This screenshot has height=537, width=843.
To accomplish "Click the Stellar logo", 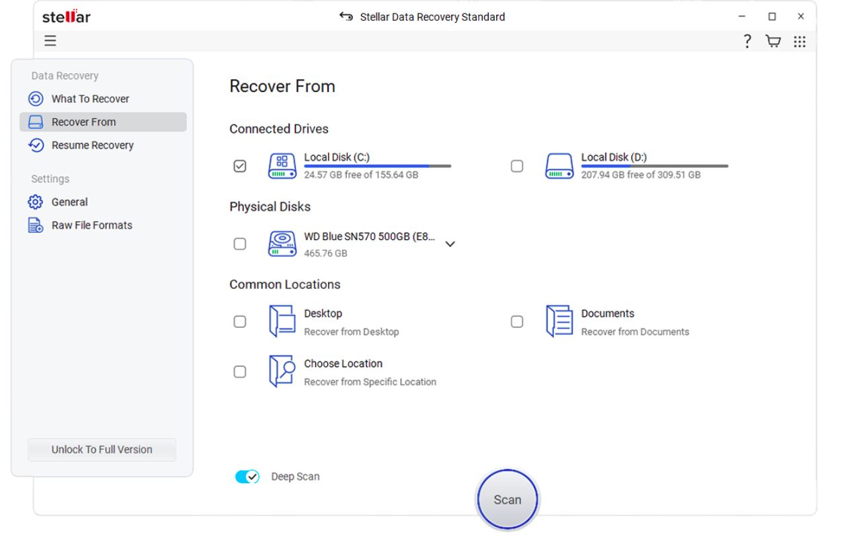I will (x=66, y=17).
